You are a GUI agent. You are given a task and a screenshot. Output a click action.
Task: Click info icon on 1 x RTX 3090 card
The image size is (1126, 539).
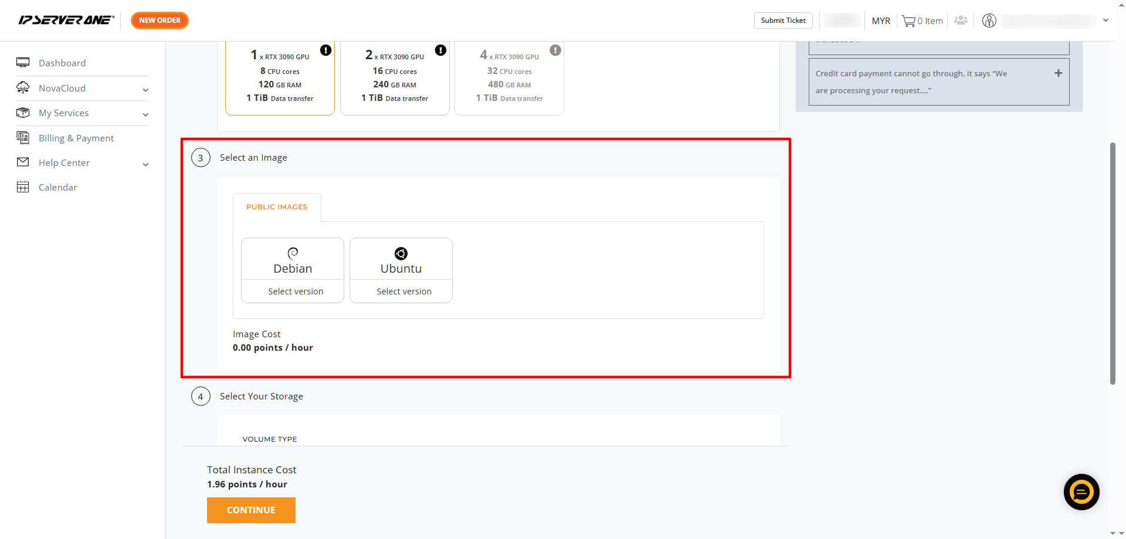point(325,50)
